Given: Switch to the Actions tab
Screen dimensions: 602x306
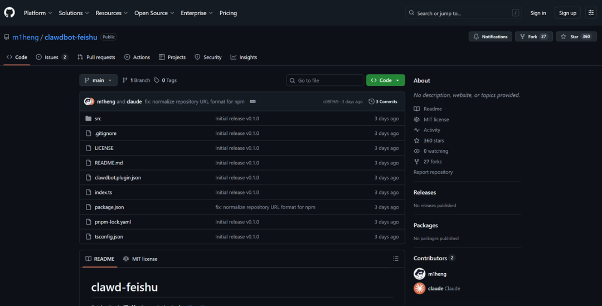Looking at the screenshot, I should point(137,57).
